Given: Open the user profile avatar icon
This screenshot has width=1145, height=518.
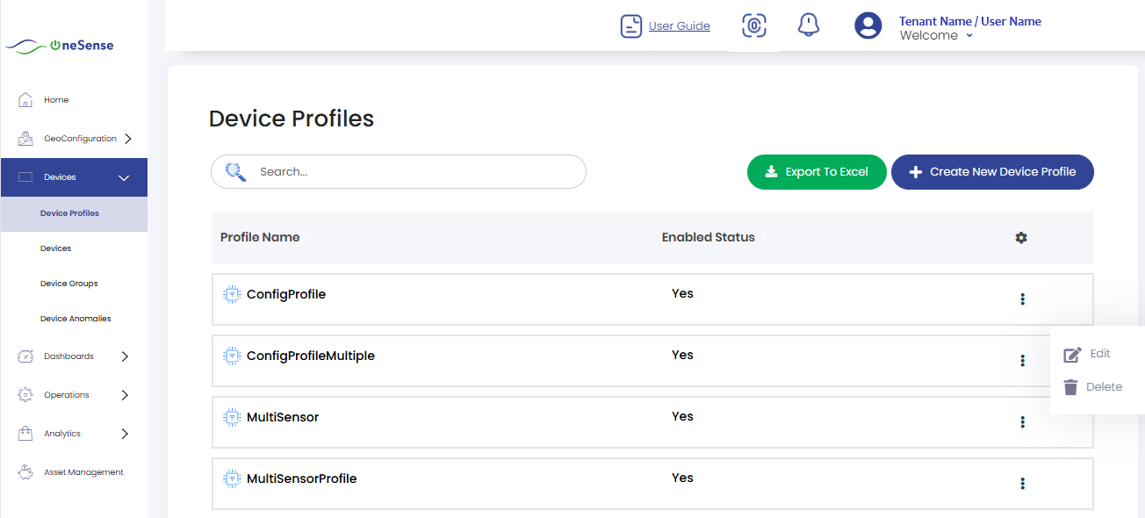Looking at the screenshot, I should coord(868,25).
